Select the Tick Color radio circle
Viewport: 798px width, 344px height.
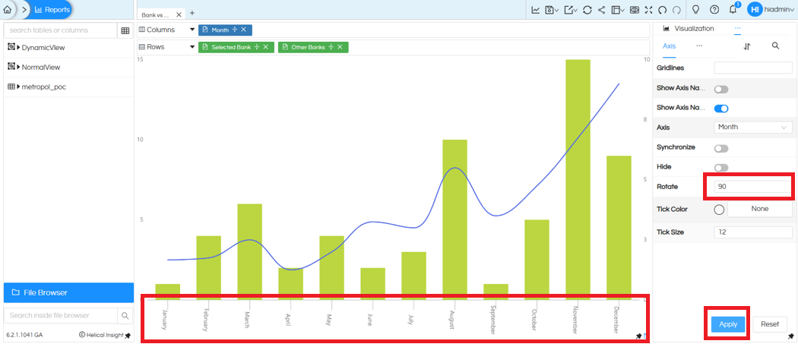pos(719,210)
